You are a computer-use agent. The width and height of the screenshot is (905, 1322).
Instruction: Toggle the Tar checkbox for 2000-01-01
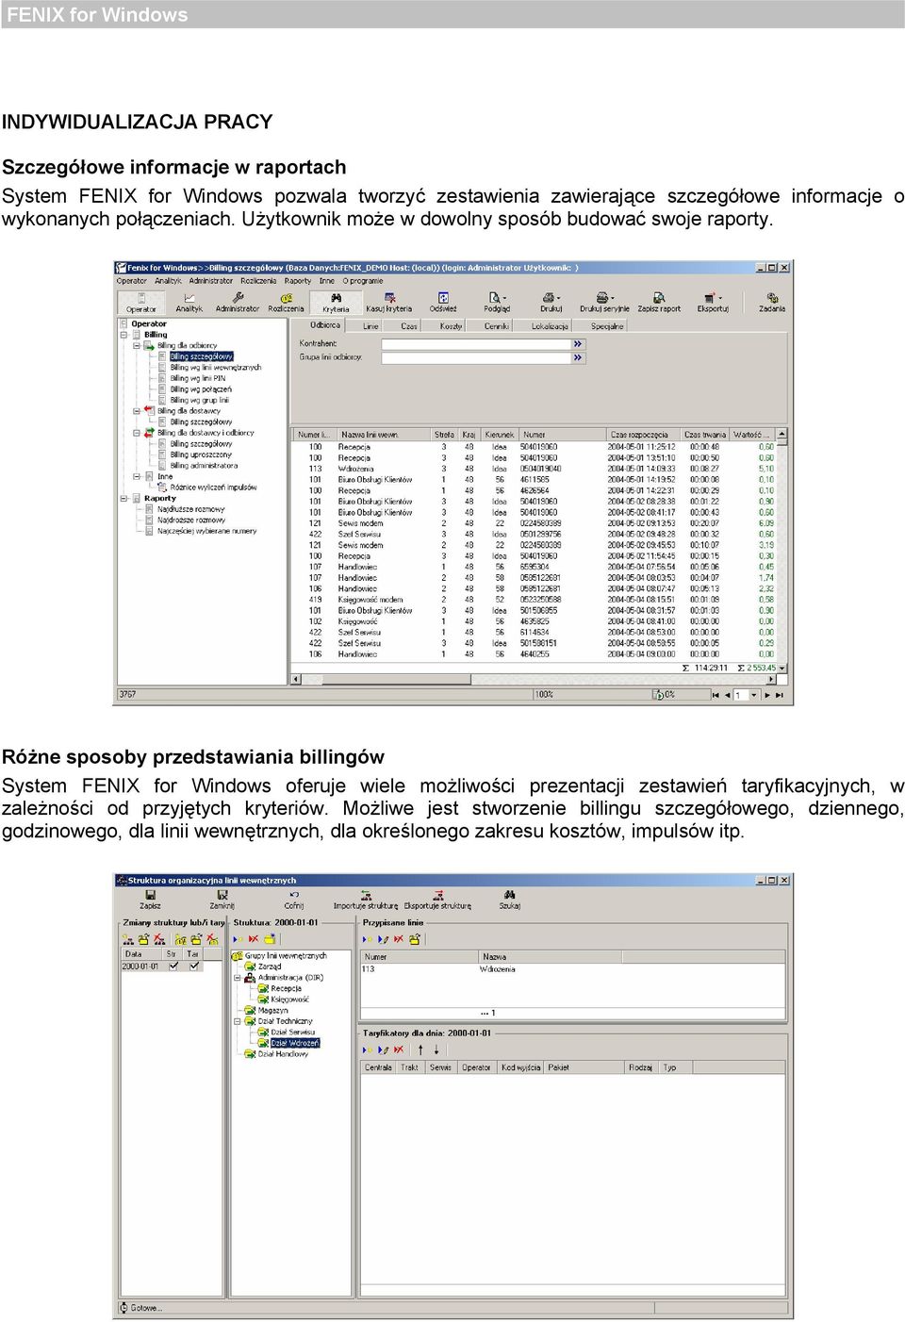(194, 966)
